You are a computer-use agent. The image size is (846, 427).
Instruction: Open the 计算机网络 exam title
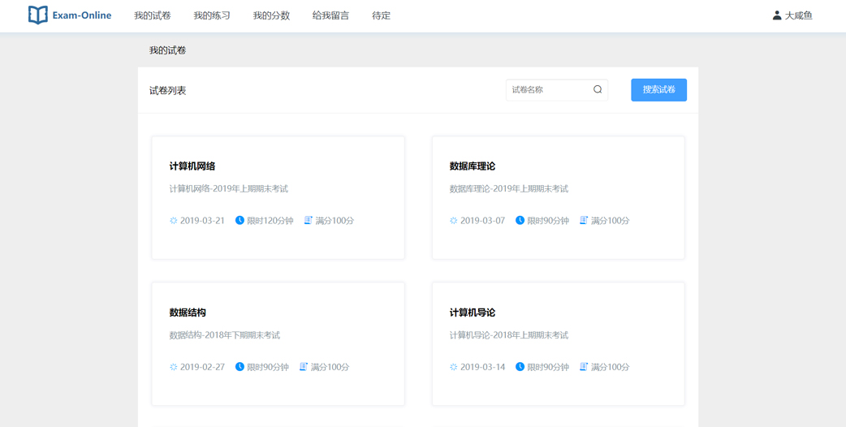click(x=192, y=166)
